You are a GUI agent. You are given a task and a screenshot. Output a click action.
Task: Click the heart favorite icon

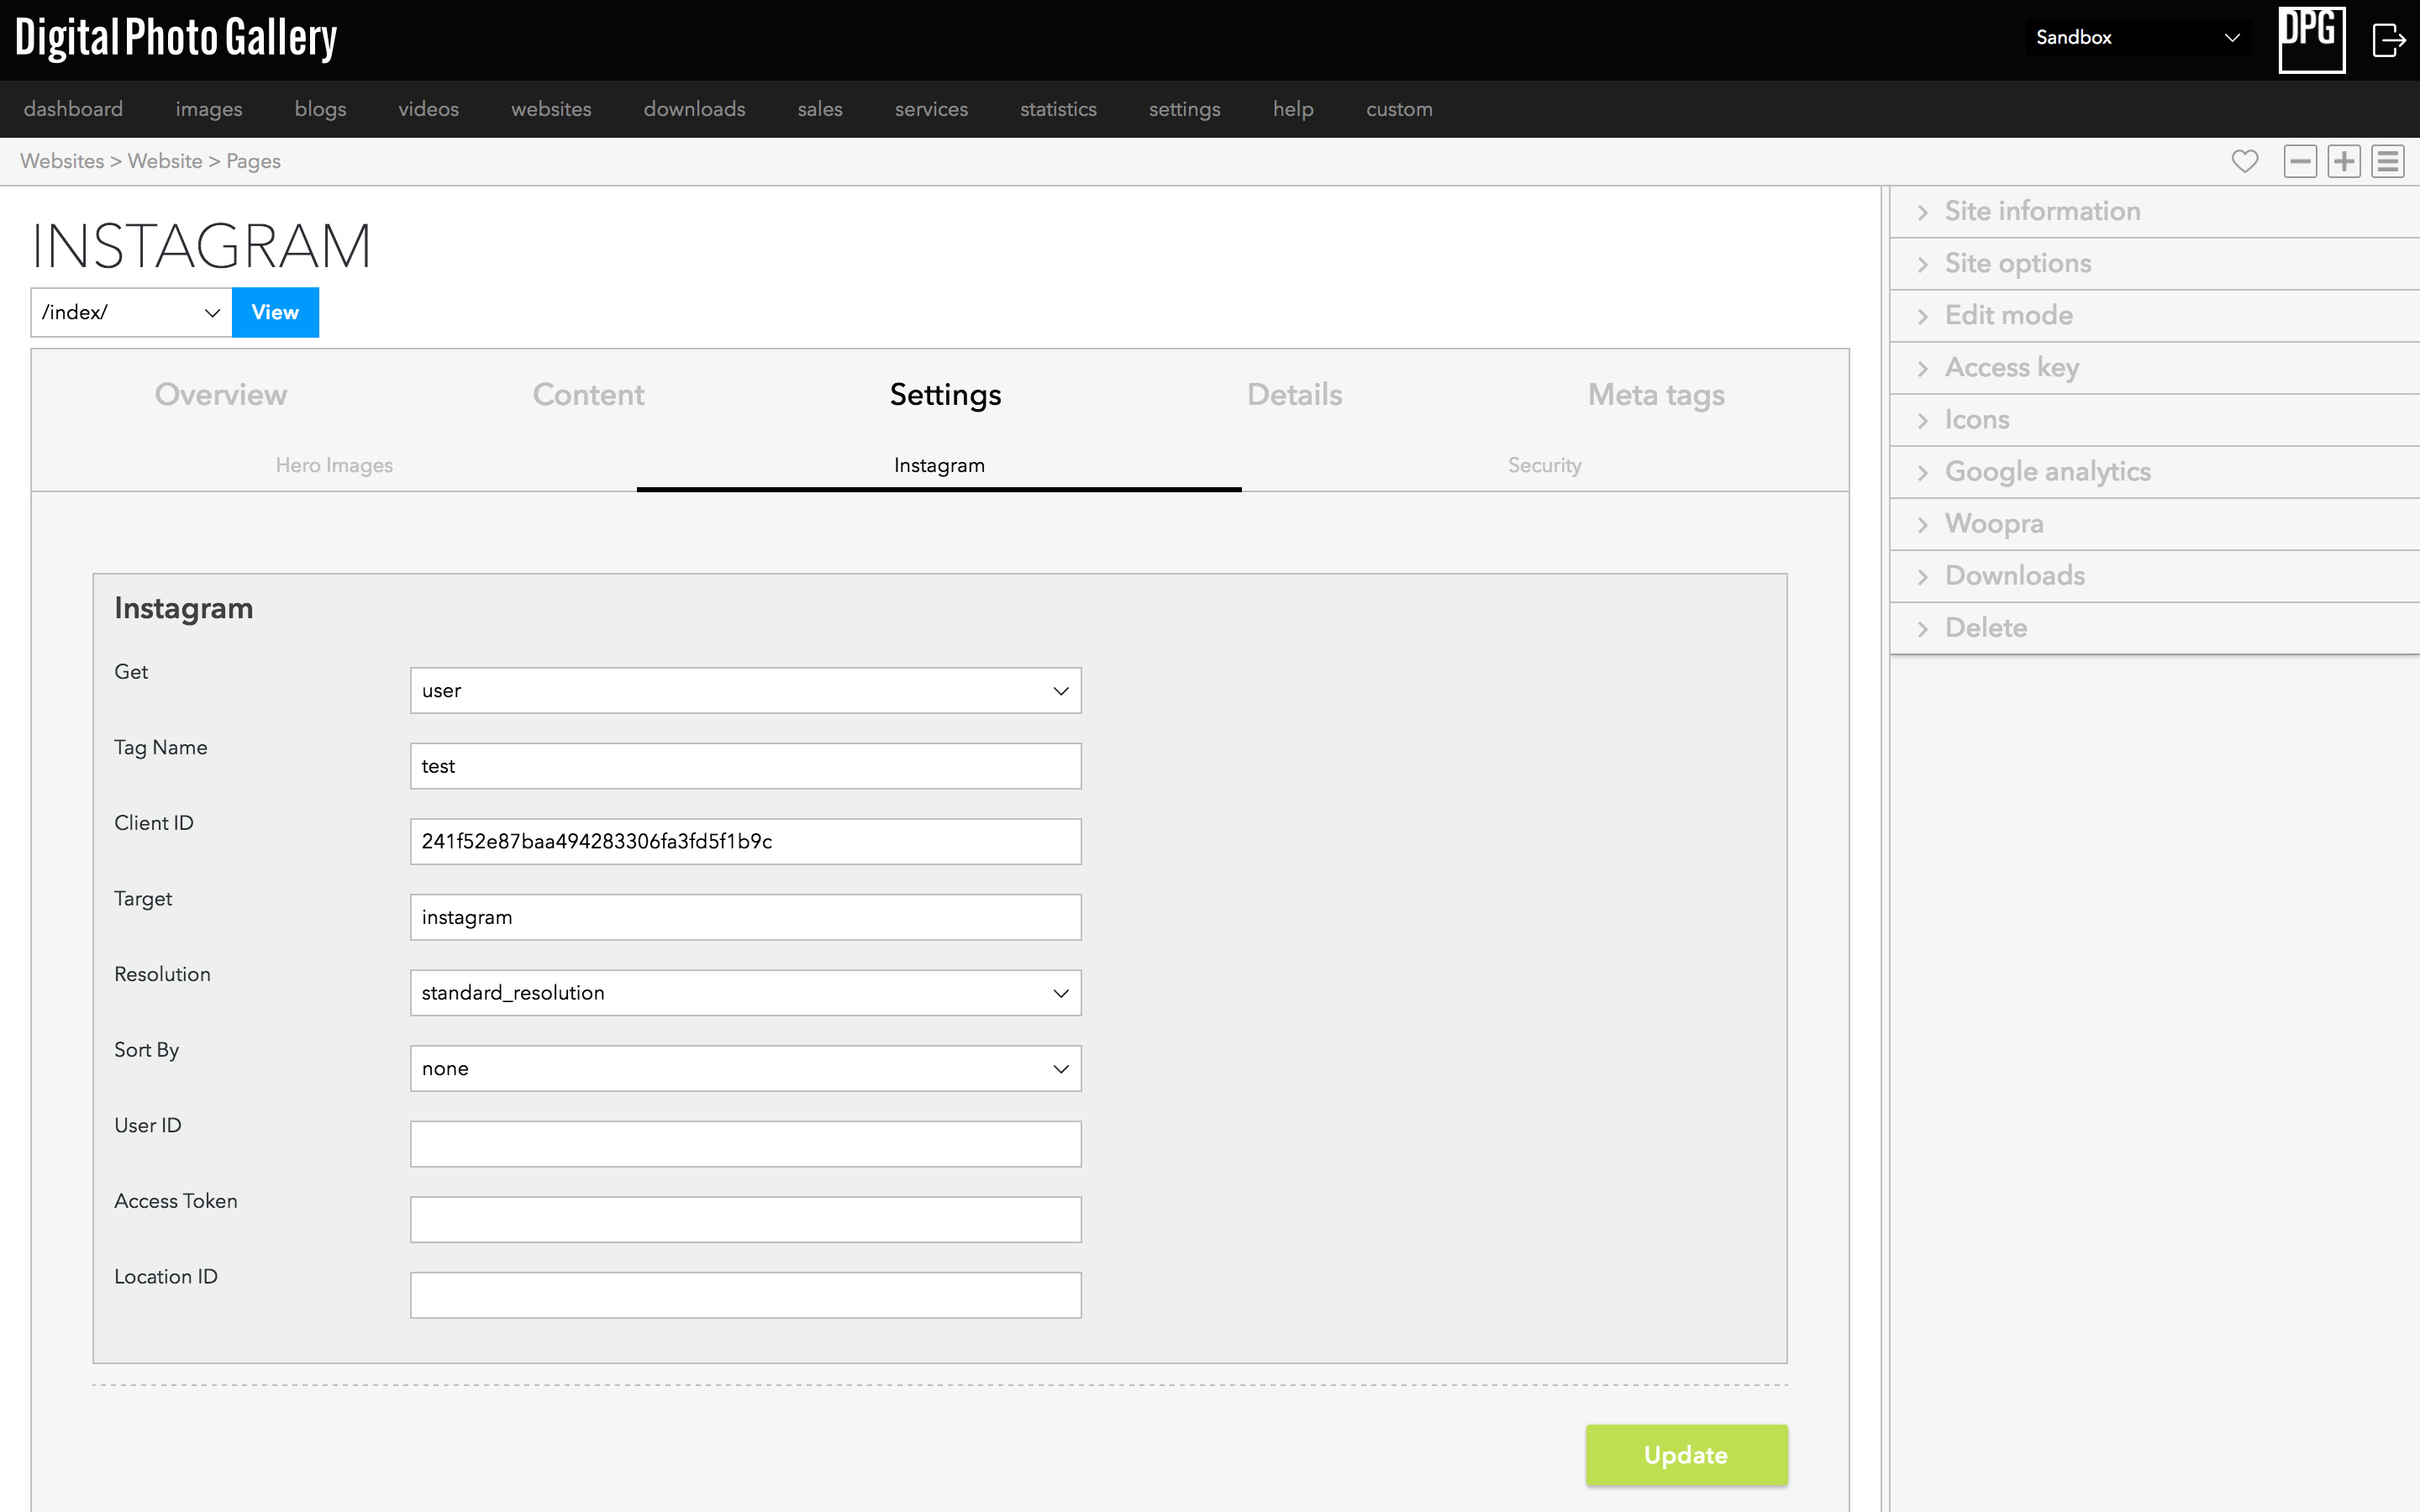2244,161
